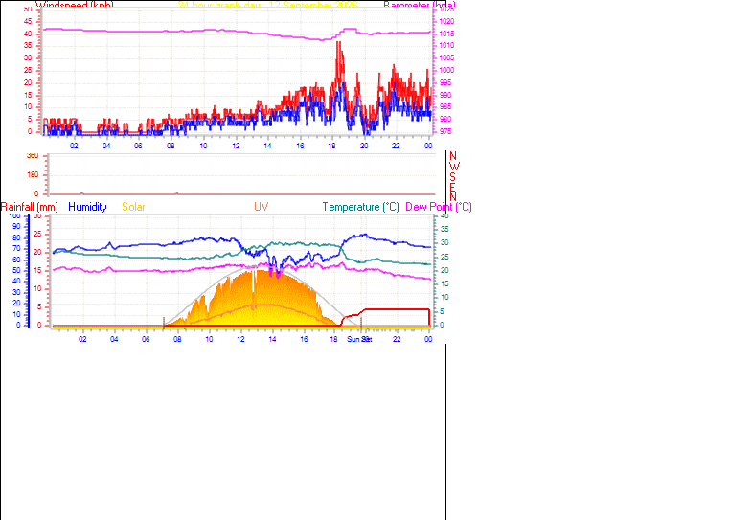This screenshot has height=520, width=729.
Task: Select the magenta "Dew Point (°C)" legend label
Action: point(439,207)
